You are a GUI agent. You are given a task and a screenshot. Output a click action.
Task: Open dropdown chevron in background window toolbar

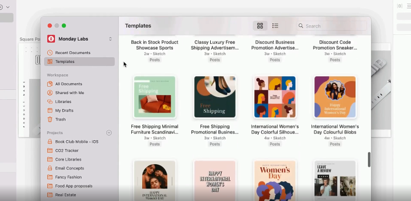(x=8, y=7)
